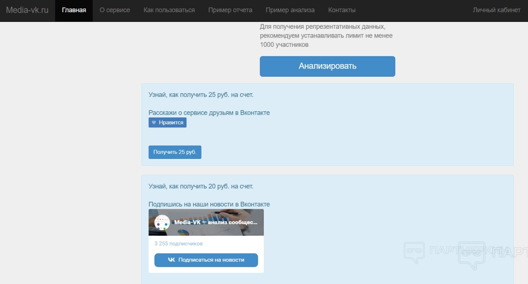Click text 'Подпишись на наши новости в Вконтакте'
The height and width of the screenshot is (284, 528).
(x=209, y=205)
